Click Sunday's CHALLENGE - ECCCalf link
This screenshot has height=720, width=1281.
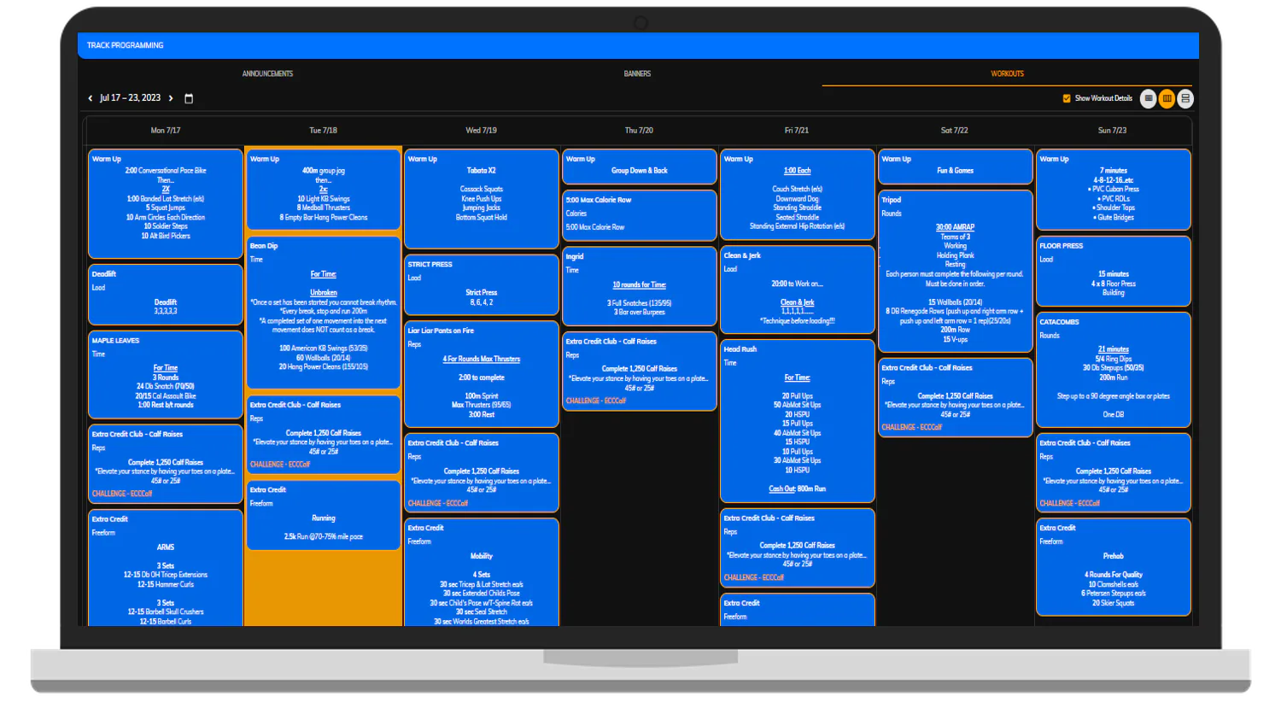(1070, 503)
